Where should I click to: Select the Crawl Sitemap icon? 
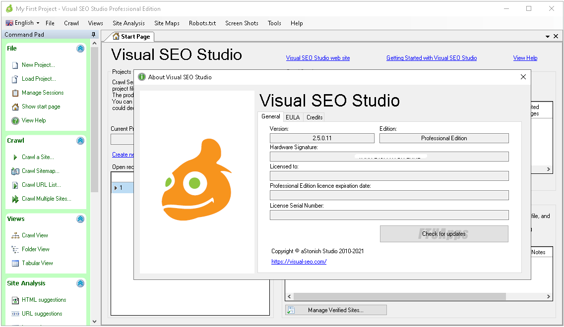coord(15,171)
